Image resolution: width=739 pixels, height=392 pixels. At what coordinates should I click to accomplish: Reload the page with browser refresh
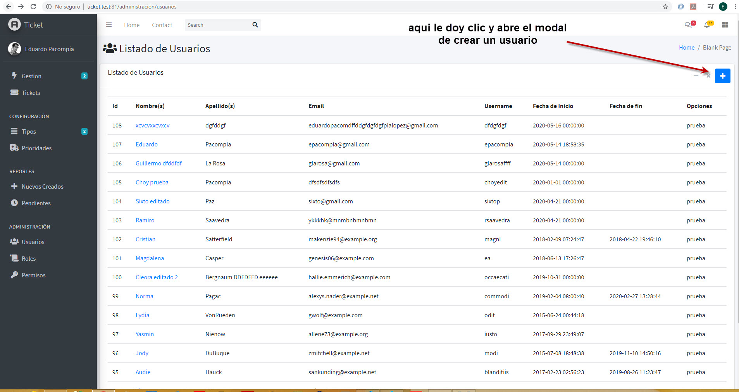pos(33,7)
